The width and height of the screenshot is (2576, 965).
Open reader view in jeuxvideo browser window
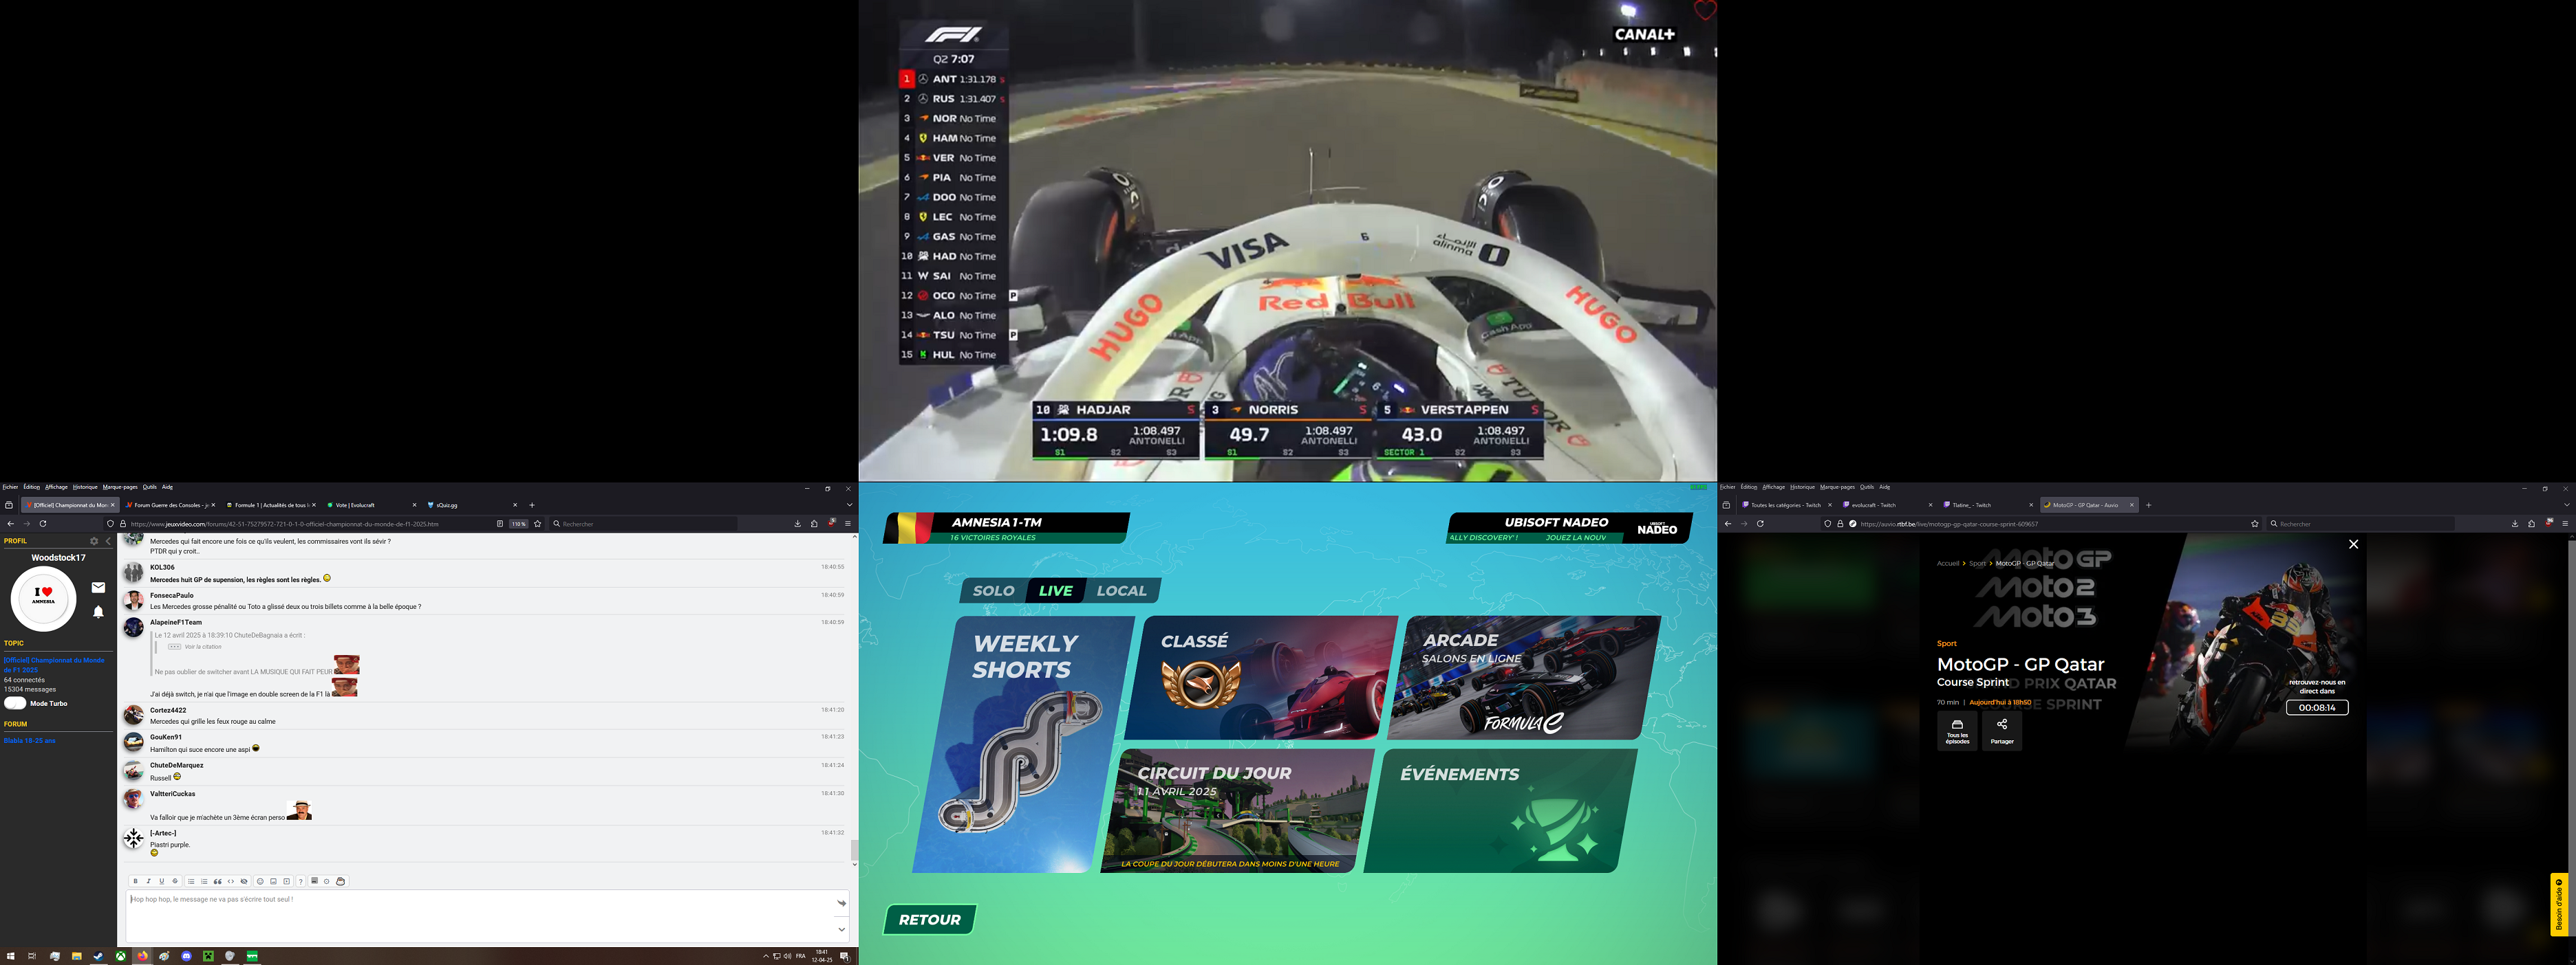[x=500, y=524]
